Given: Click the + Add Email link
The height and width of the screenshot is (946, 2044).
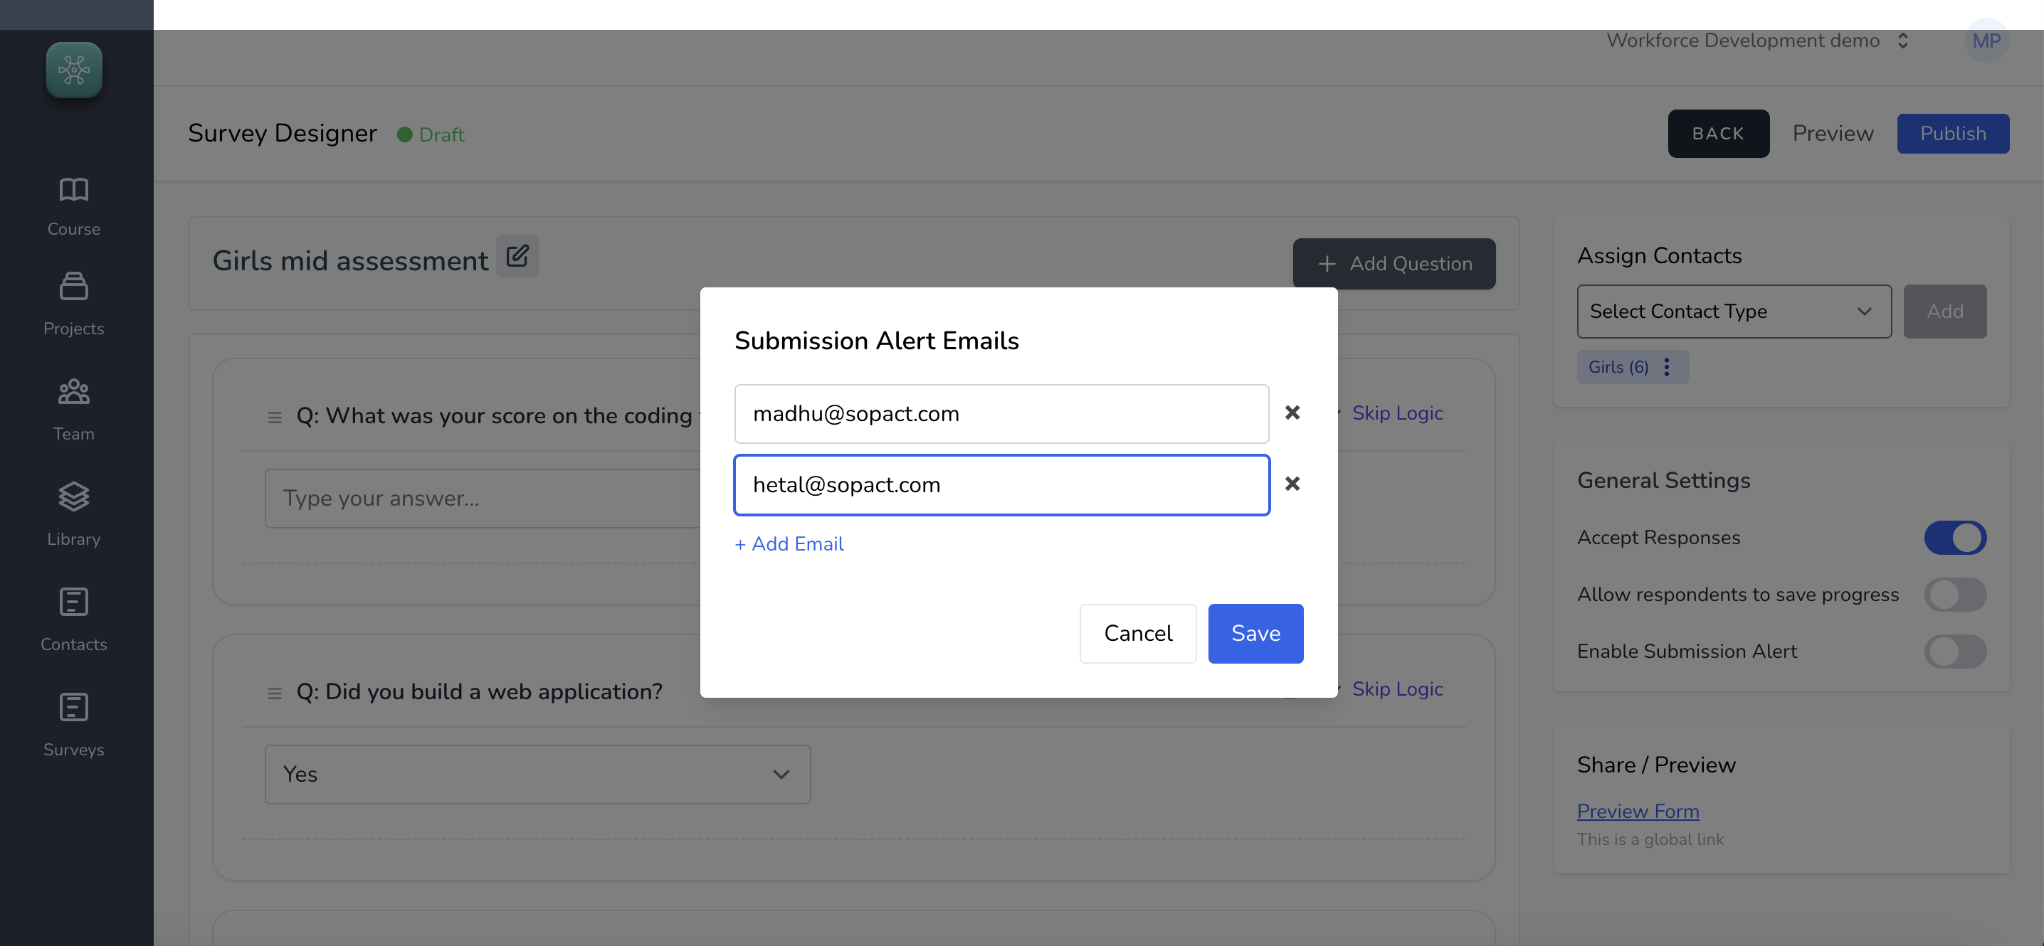Looking at the screenshot, I should click(x=789, y=544).
